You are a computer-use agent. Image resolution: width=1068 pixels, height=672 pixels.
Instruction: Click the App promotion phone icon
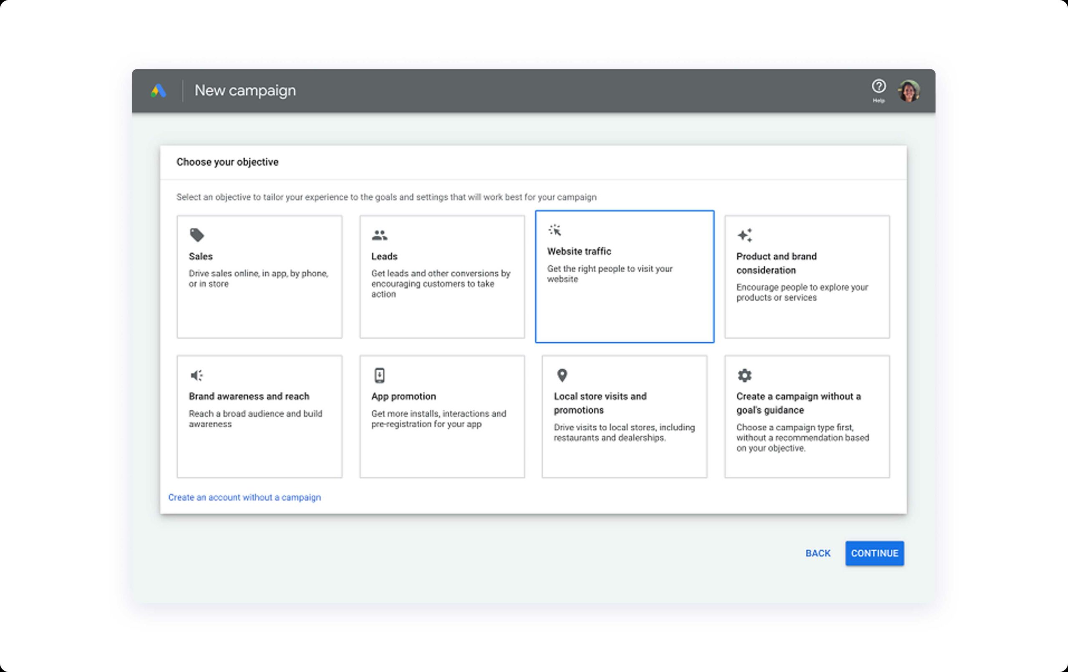coord(379,375)
